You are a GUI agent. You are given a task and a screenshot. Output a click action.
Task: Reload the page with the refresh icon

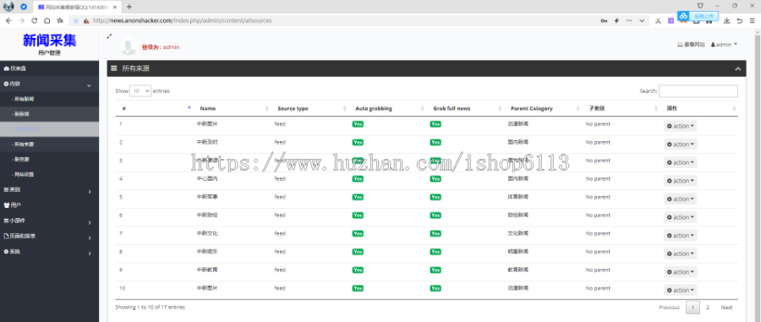[34, 21]
